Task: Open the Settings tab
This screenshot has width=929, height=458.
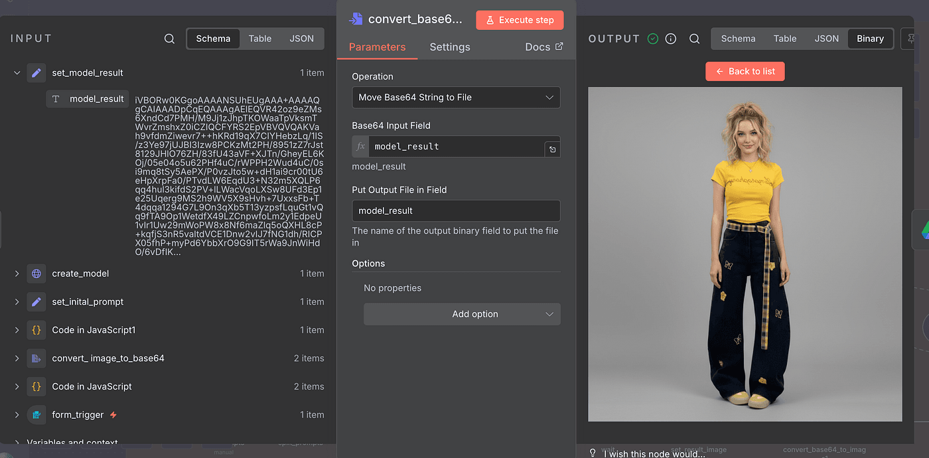Action: [449, 47]
